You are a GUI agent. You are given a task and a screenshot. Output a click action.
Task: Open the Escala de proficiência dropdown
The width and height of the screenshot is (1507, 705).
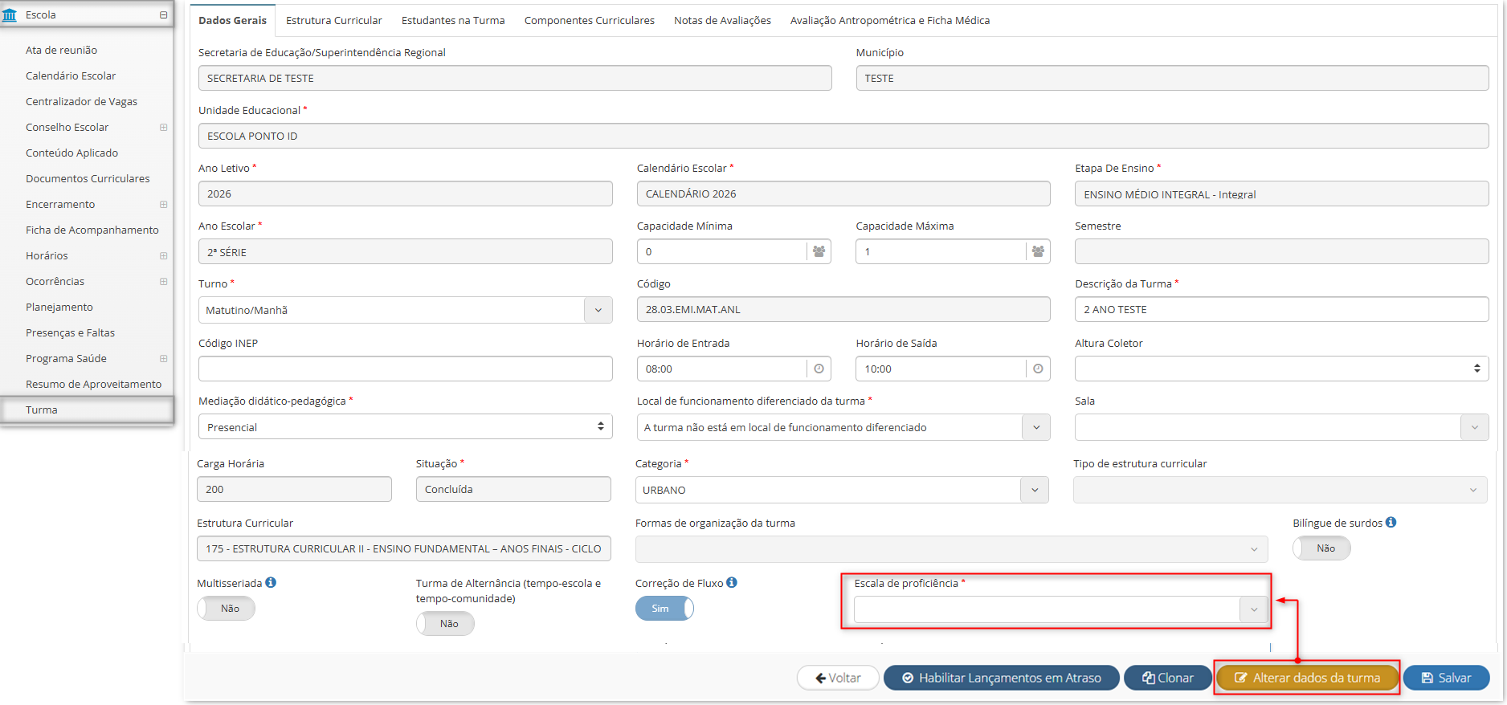(x=1061, y=609)
